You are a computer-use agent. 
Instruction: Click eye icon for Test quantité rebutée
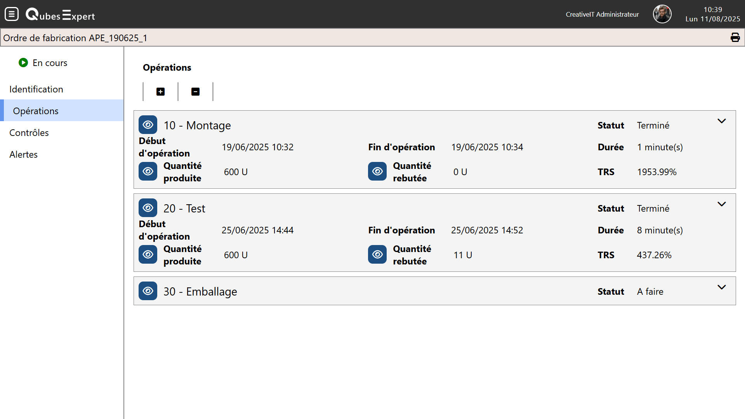[377, 255]
